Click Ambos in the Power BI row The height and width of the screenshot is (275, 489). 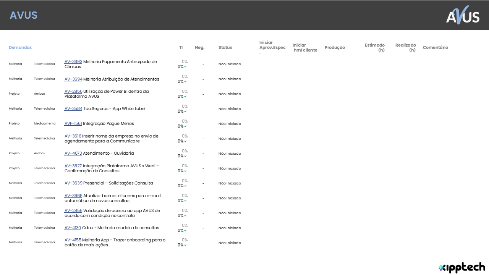click(x=39, y=94)
